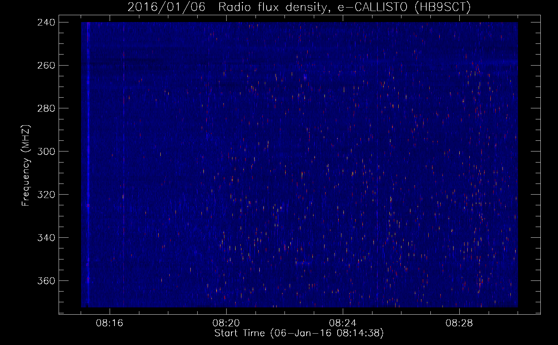558x345 pixels.
Task: Click the 08:20 time tick label
Action: click(x=226, y=323)
